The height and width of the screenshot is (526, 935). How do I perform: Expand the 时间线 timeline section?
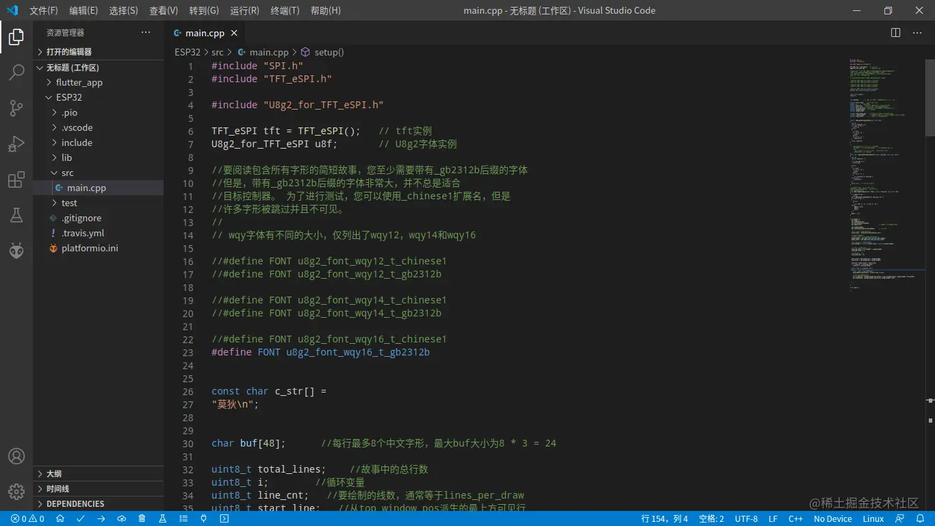pyautogui.click(x=99, y=489)
